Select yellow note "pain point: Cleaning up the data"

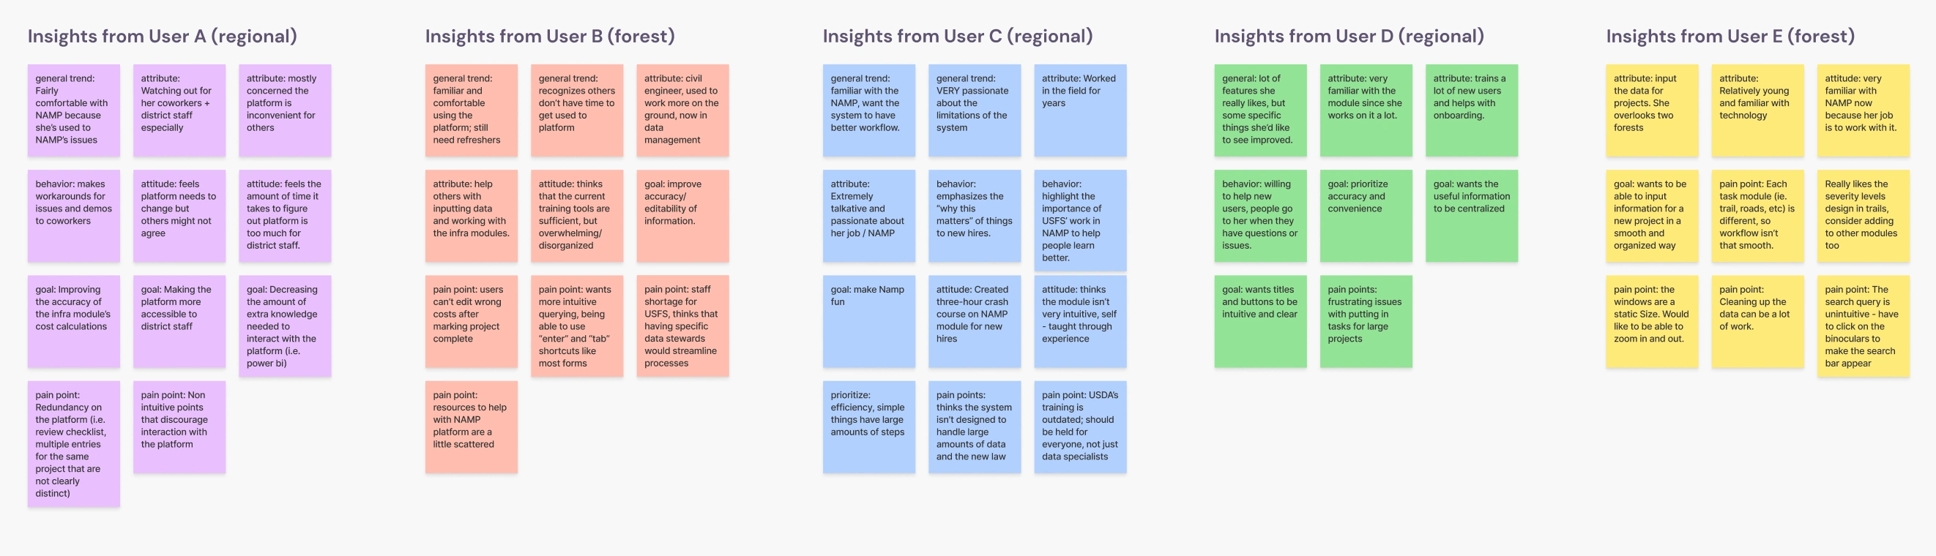(x=1757, y=321)
